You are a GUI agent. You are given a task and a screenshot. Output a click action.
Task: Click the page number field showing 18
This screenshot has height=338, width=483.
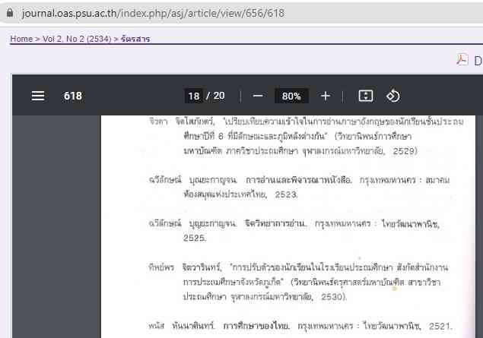coord(194,96)
